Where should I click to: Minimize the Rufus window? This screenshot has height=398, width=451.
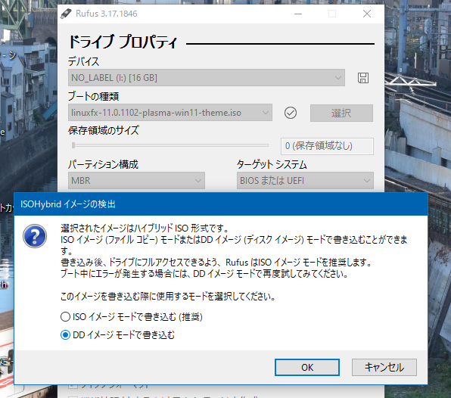(298, 14)
